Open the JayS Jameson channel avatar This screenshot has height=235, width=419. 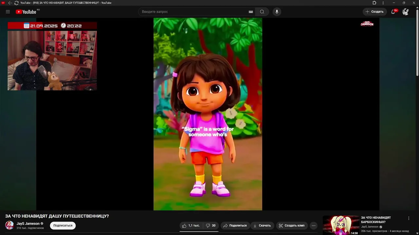[9, 225]
